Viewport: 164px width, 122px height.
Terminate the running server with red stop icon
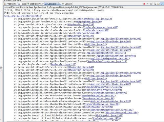click(144, 4)
